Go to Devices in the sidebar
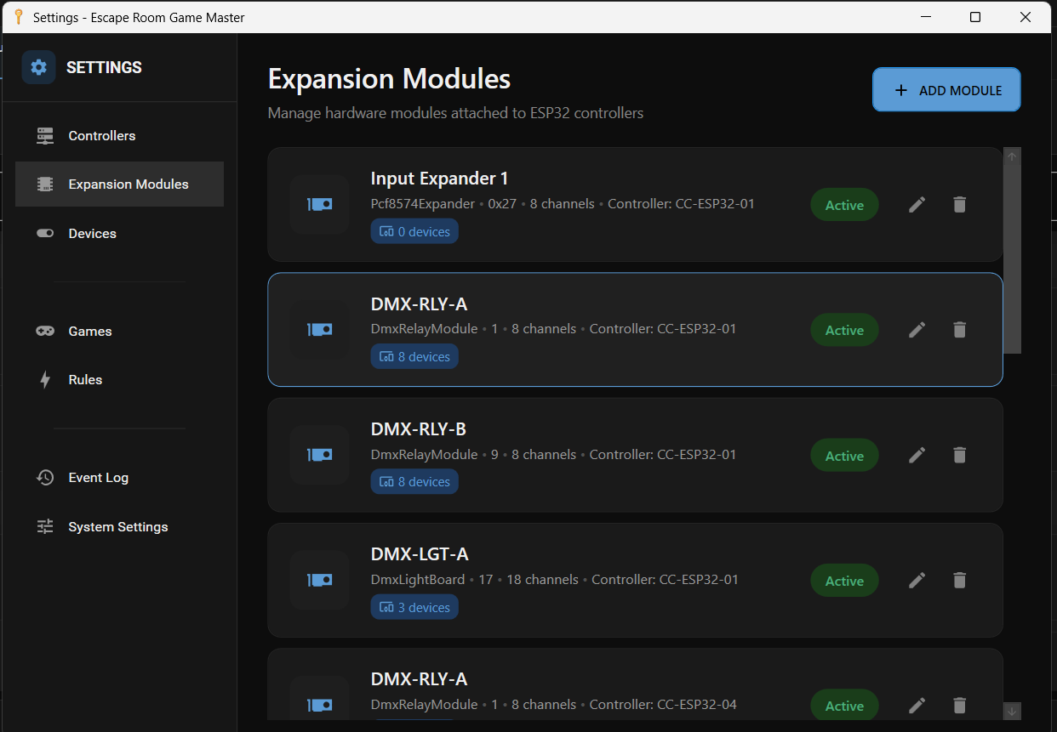 coord(119,234)
